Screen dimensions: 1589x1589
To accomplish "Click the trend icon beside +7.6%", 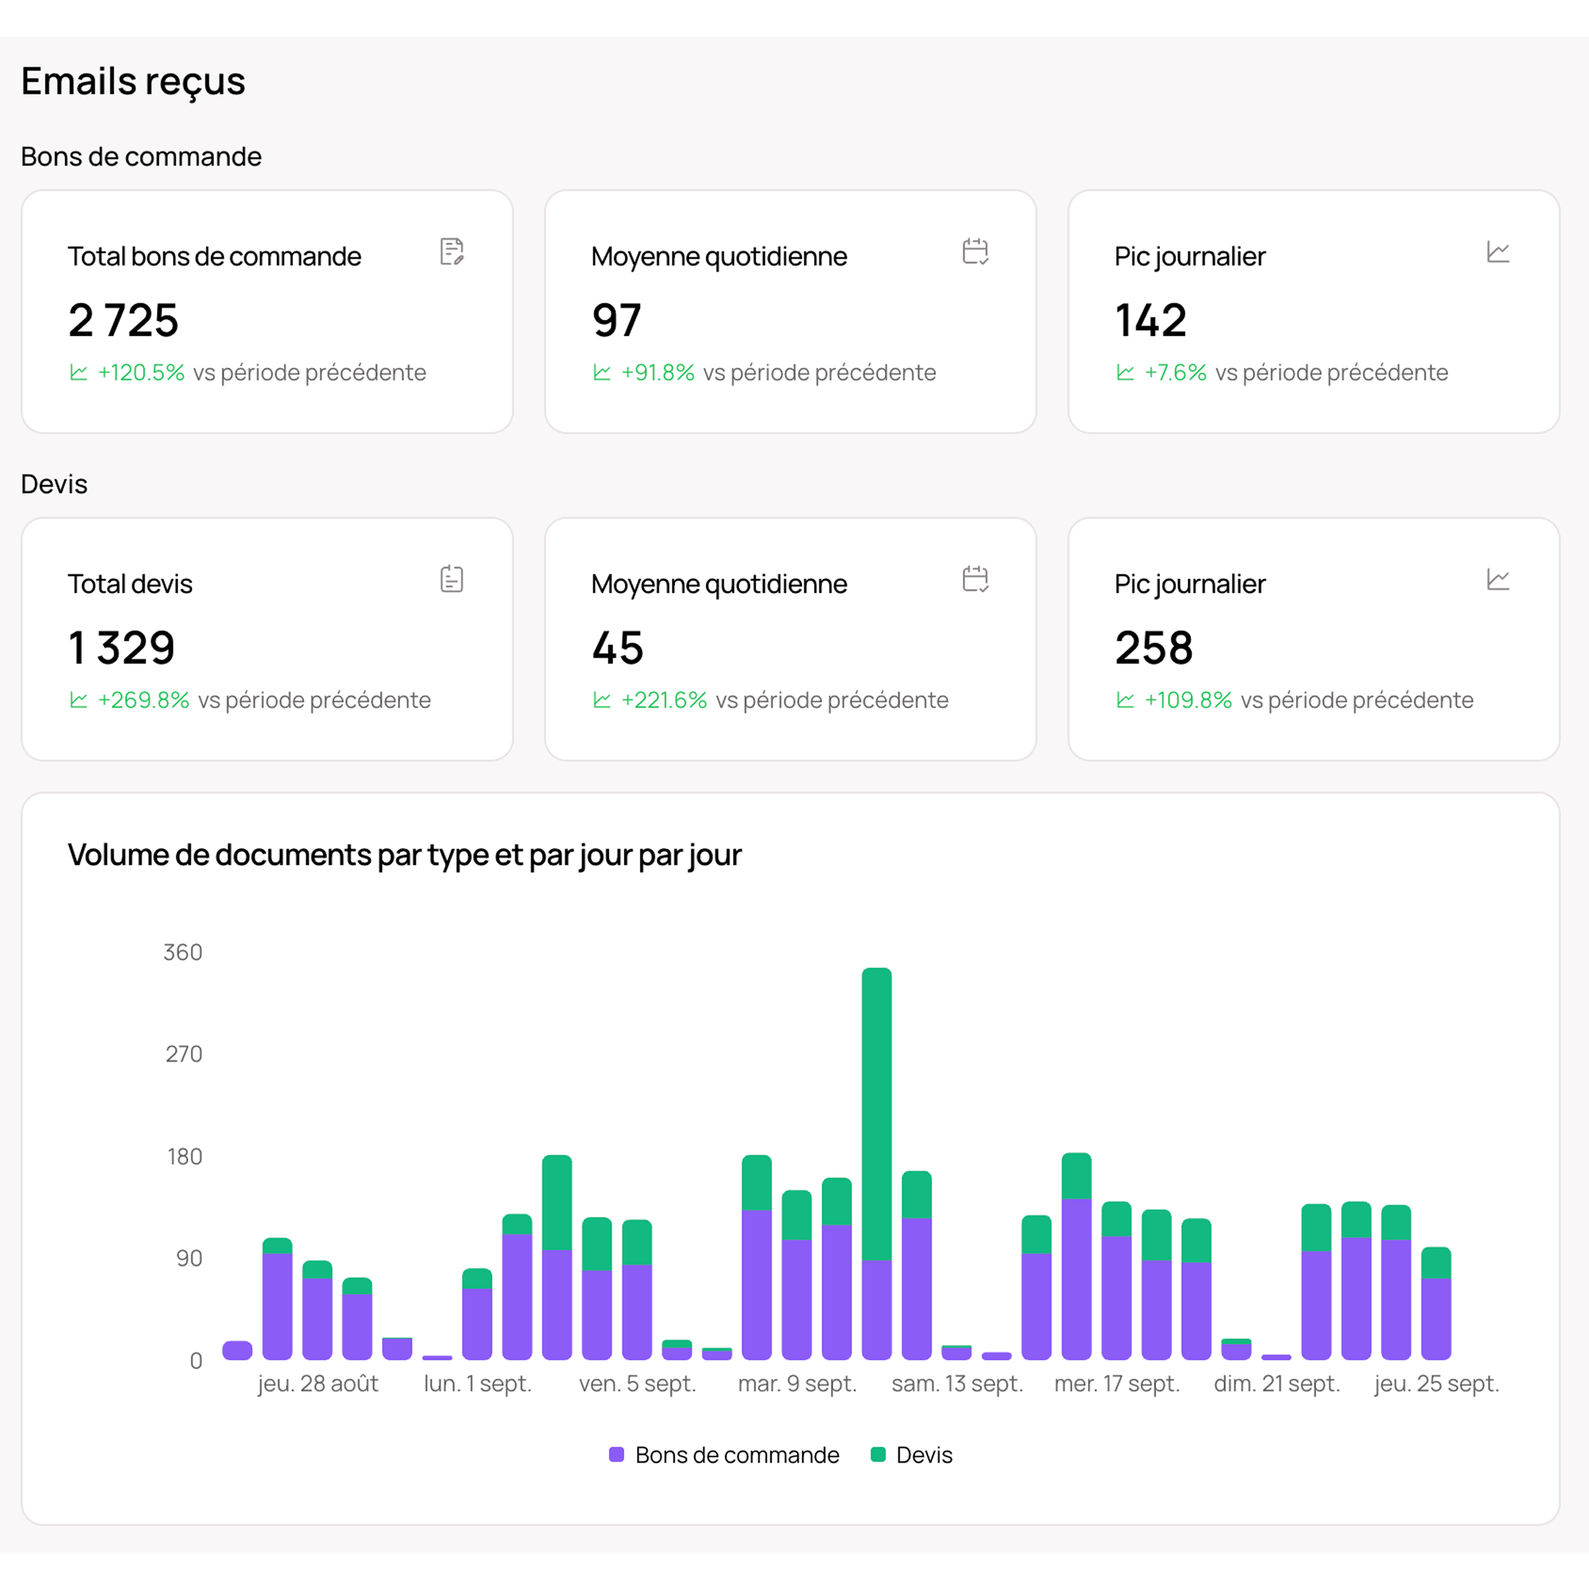I will click(1125, 372).
